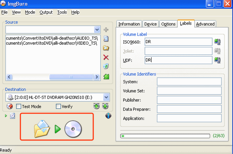233x154 pixels.
Task: Click the browse for file icon
Action: coord(106,39)
